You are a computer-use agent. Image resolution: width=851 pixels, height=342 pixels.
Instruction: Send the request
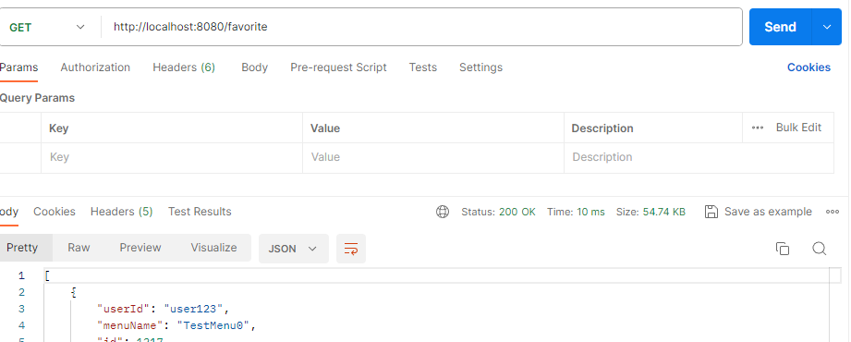[x=780, y=27]
